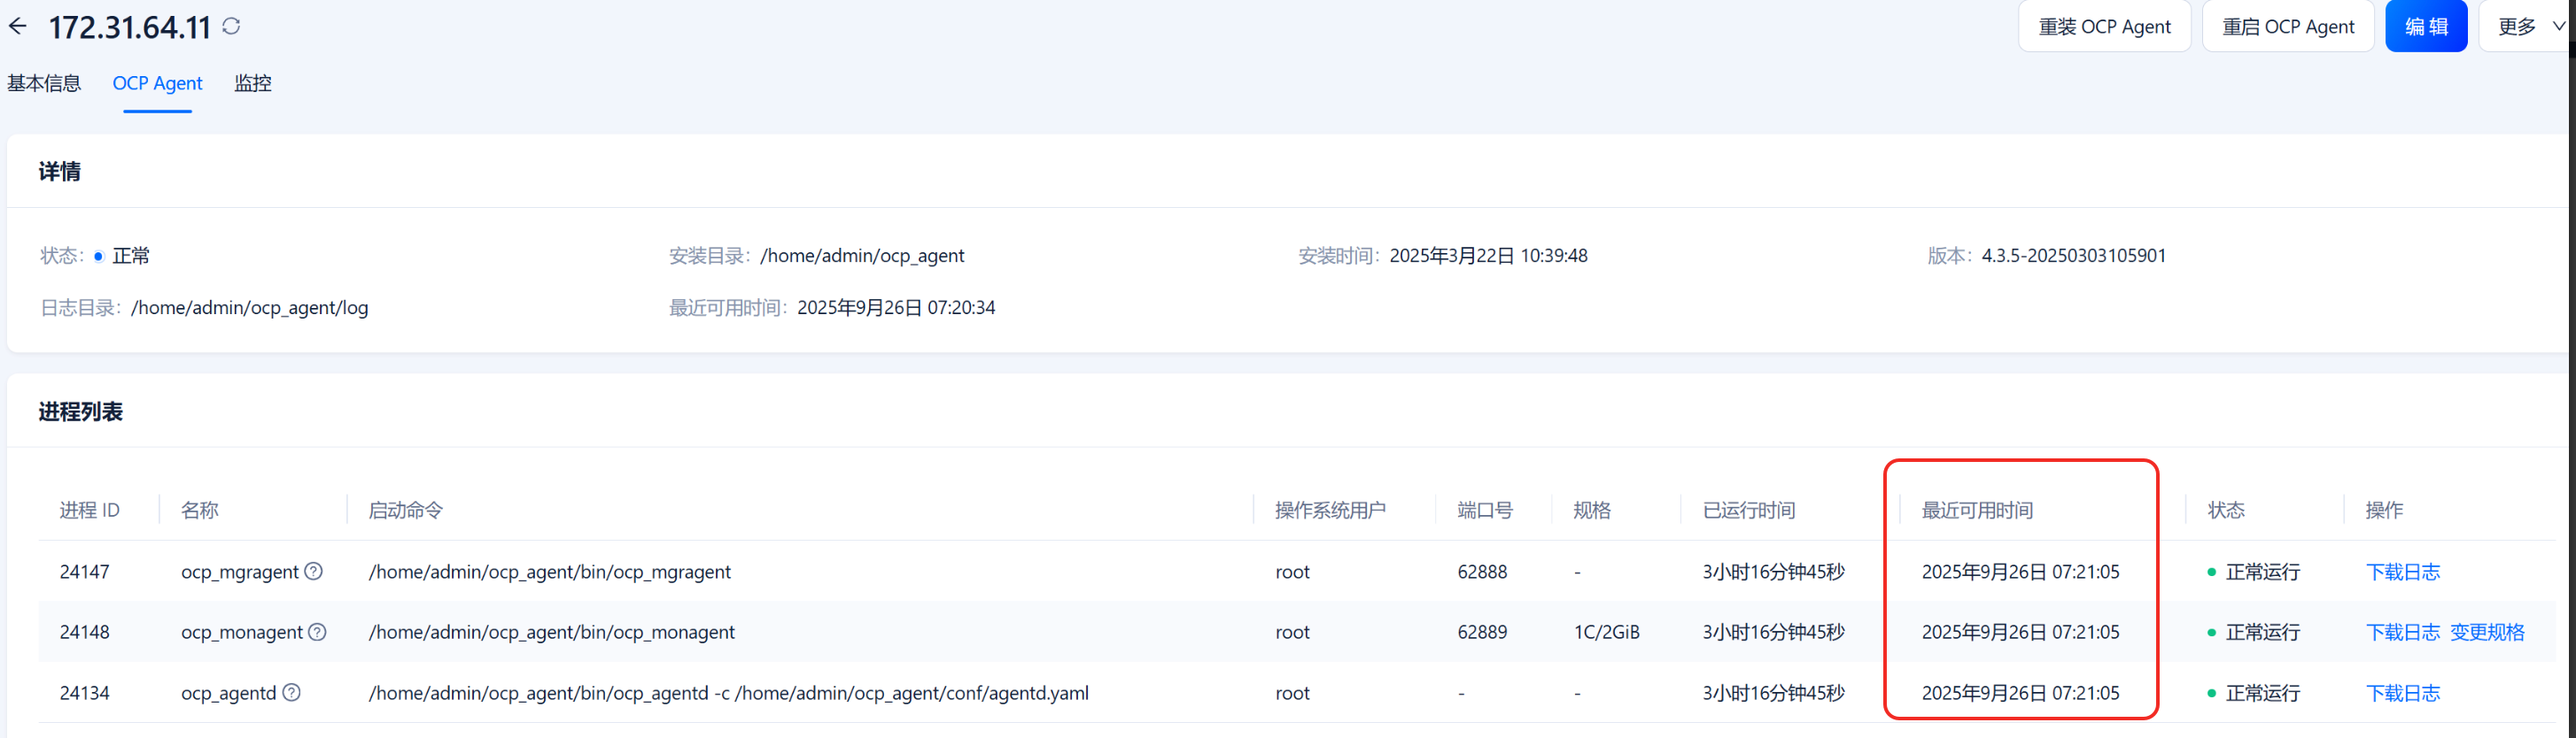Click the 重装 OCP Agent button
The height and width of the screenshot is (738, 2576).
point(2104,26)
